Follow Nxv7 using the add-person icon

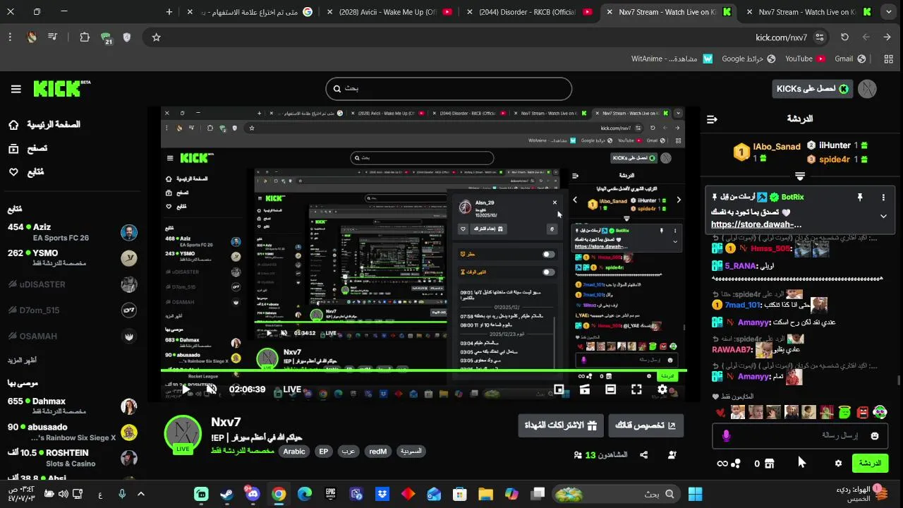click(x=672, y=455)
